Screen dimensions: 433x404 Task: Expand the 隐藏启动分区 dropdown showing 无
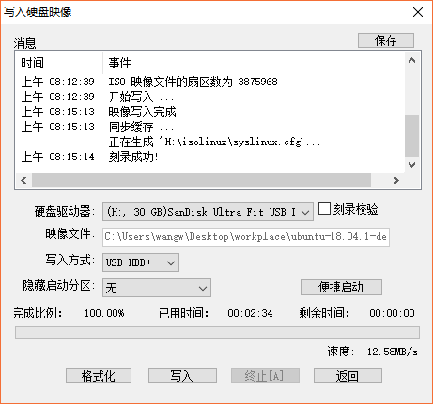click(x=157, y=288)
